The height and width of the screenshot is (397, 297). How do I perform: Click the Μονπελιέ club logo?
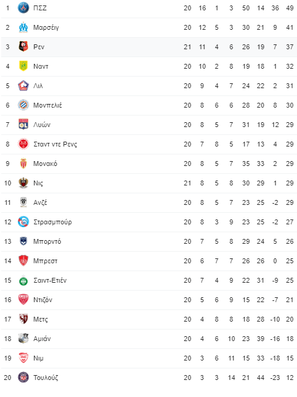point(23,105)
